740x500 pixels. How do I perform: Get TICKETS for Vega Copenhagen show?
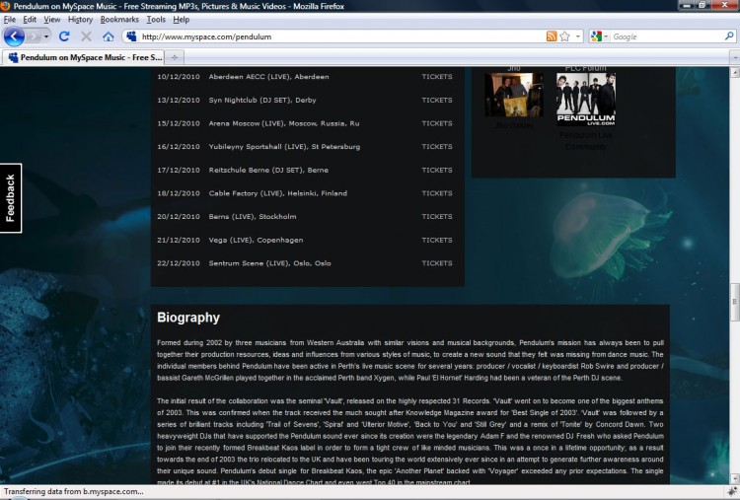click(x=436, y=240)
